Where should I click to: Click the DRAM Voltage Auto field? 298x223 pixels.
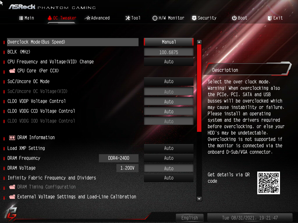(169, 168)
